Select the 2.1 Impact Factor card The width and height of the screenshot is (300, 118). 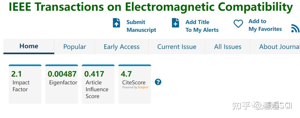coord(25,84)
